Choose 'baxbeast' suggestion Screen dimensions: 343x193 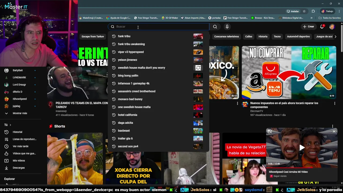(158, 131)
